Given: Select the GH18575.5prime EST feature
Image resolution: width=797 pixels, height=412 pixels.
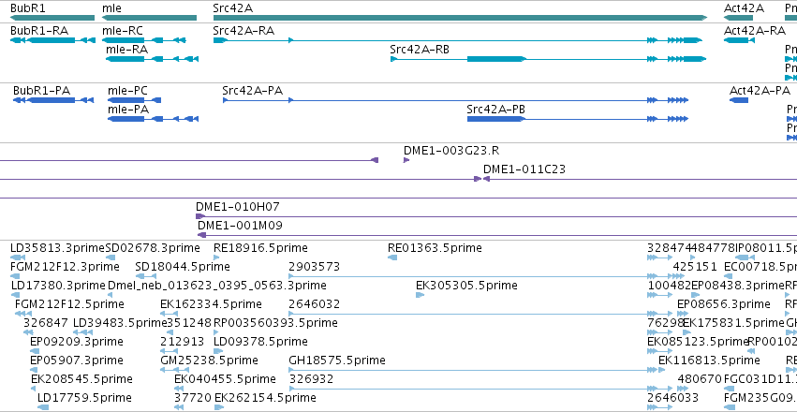Looking at the screenshot, I should tap(336, 359).
